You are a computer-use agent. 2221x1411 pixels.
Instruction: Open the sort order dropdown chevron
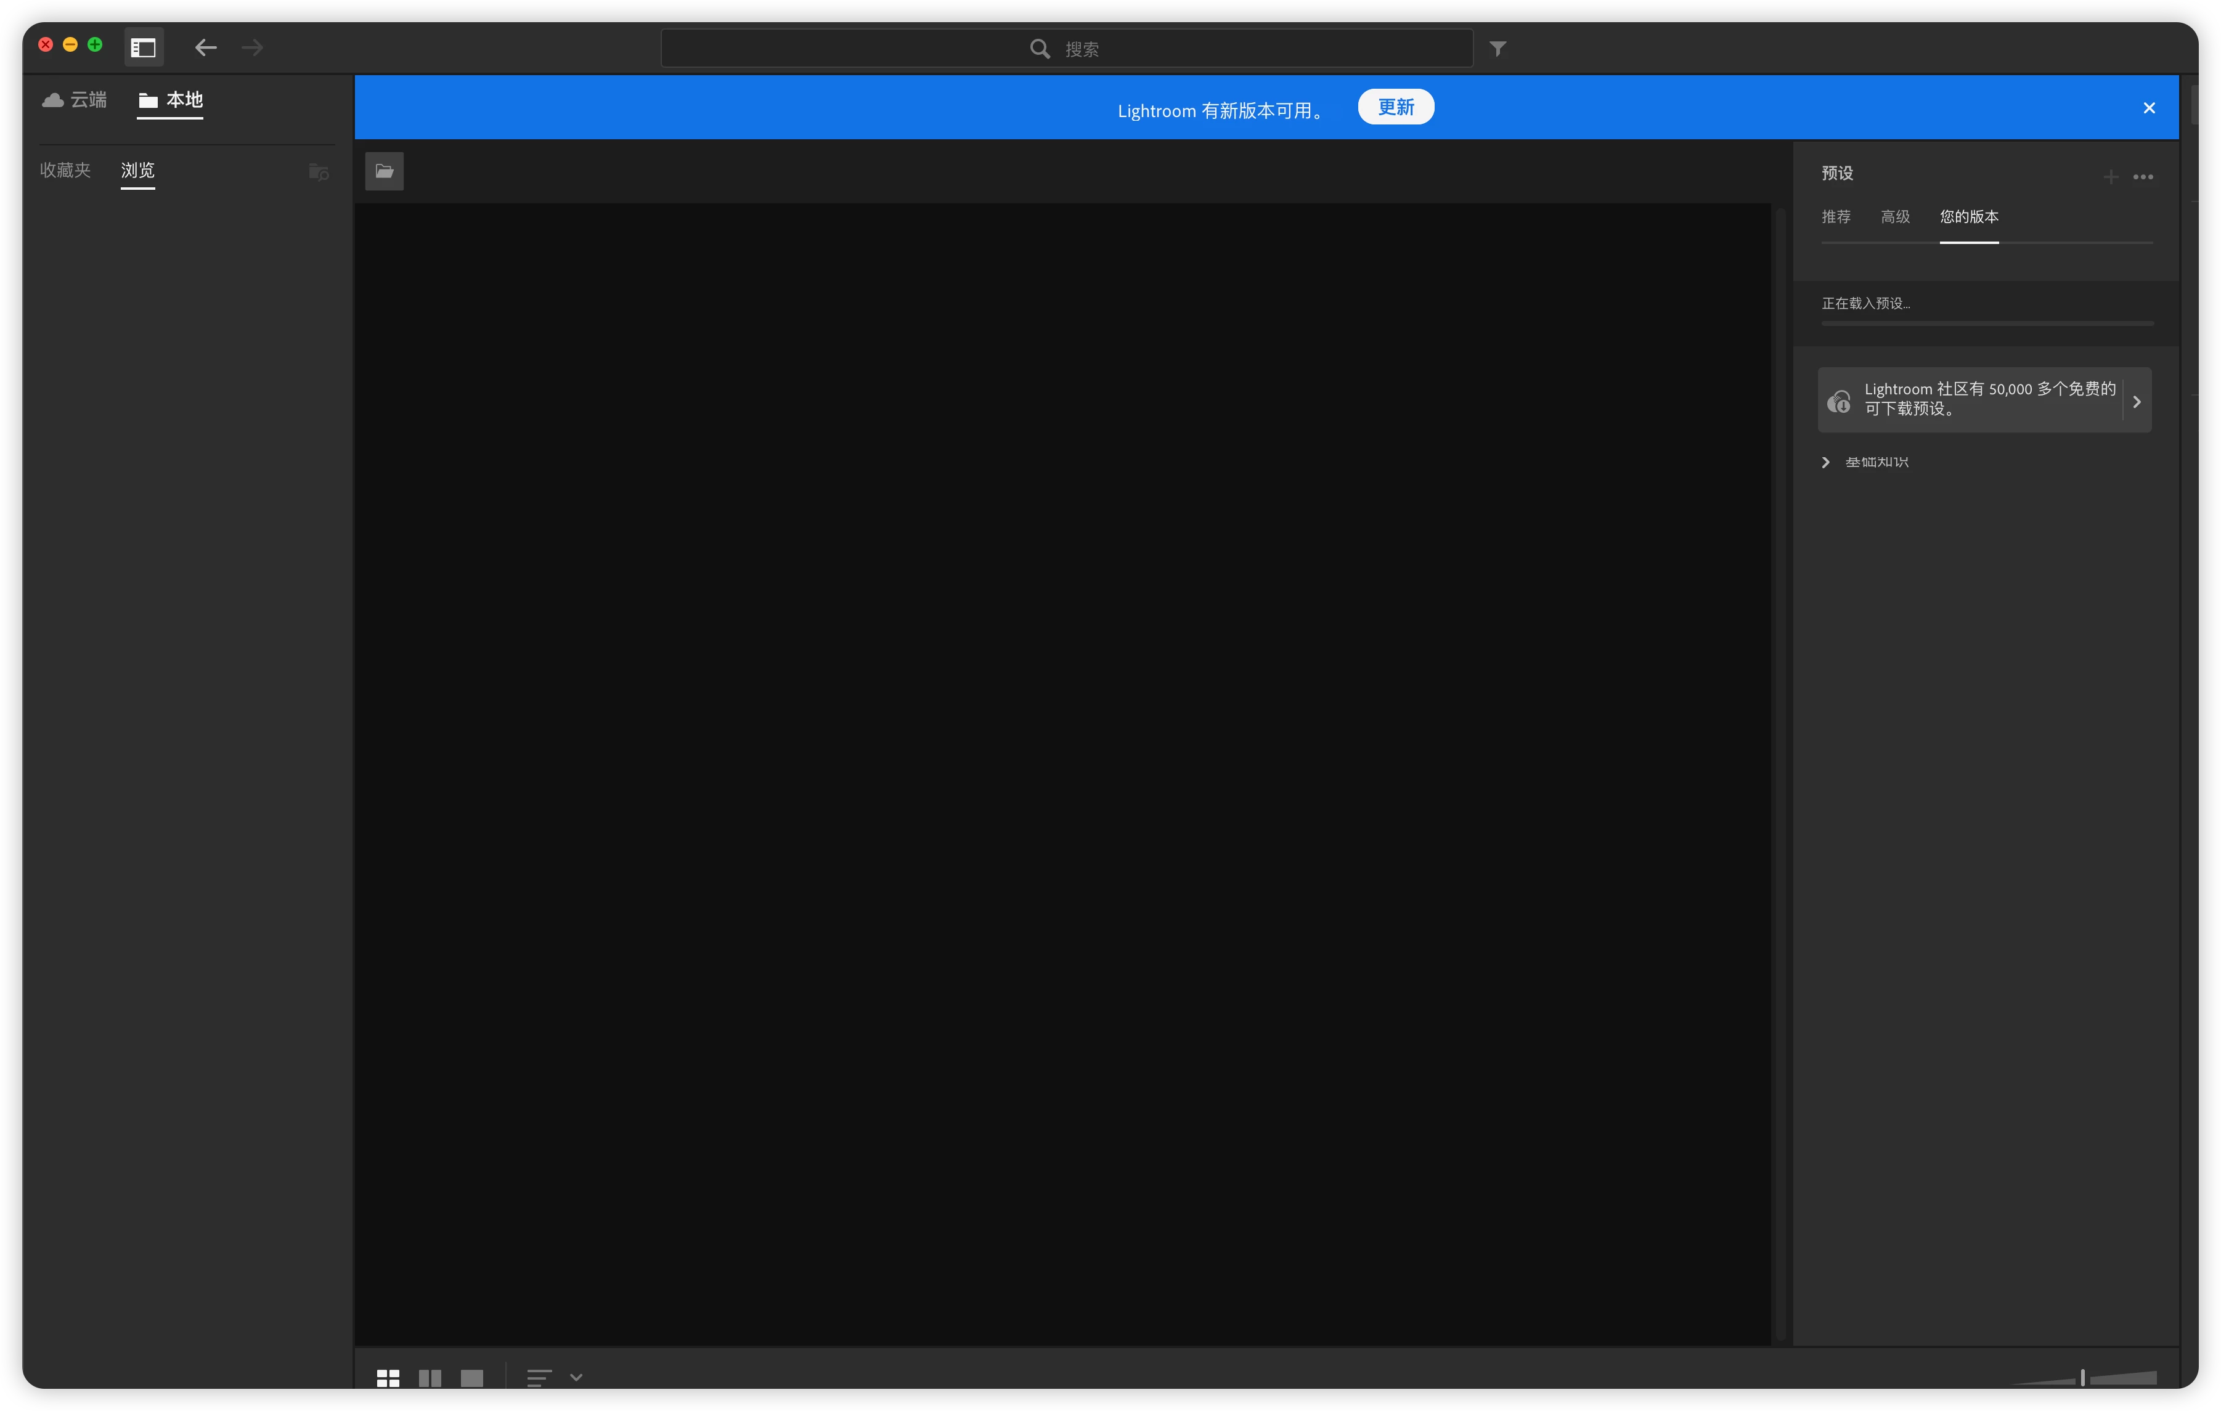click(x=576, y=1377)
